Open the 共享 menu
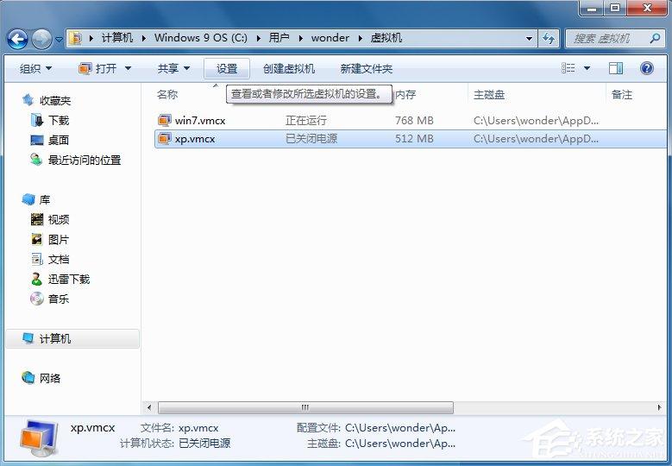Image resolution: width=672 pixels, height=466 pixels. tap(173, 68)
